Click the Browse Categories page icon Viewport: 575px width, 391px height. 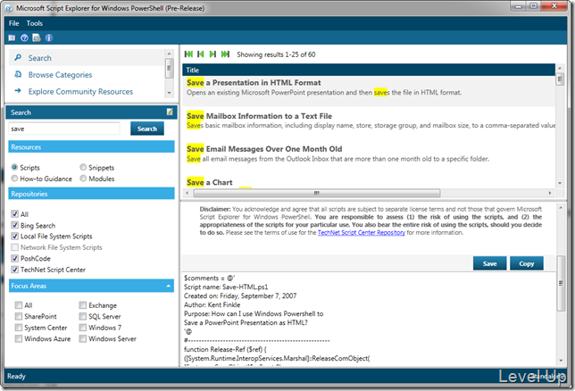tap(18, 74)
